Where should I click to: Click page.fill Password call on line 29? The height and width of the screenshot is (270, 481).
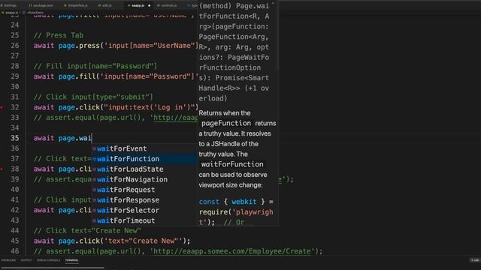point(116,76)
